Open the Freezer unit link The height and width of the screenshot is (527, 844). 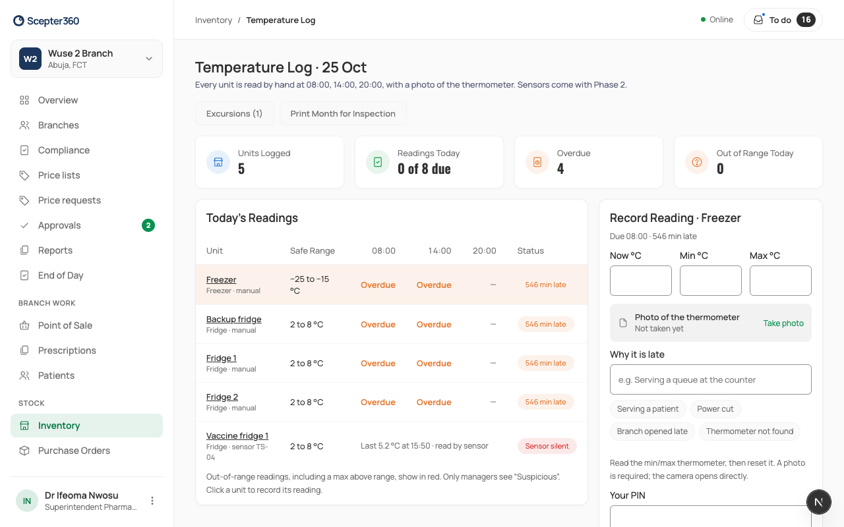click(221, 279)
